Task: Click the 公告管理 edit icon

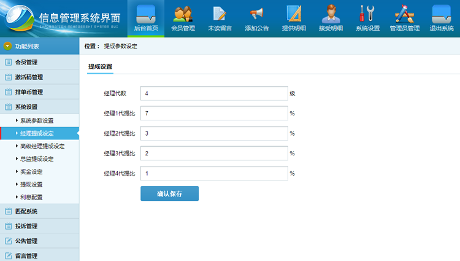Action: pos(9,241)
